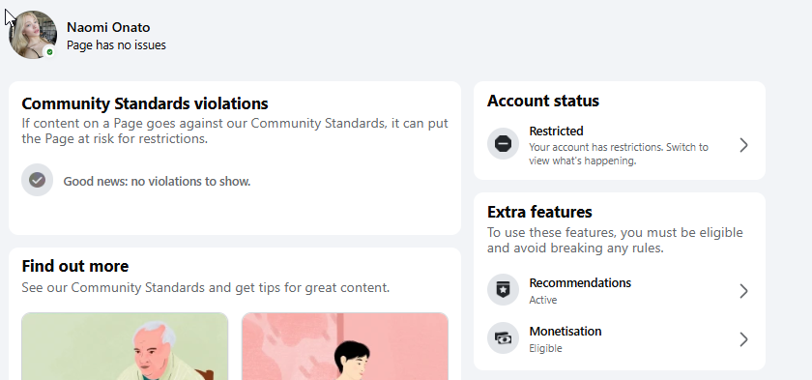
Task: Click Naomi Onato's profile picture
Action: pyautogui.click(x=33, y=35)
